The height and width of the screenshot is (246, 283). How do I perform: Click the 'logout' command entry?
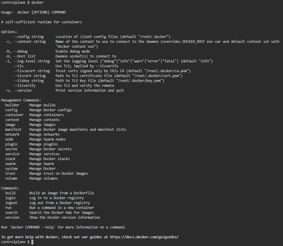11,203
